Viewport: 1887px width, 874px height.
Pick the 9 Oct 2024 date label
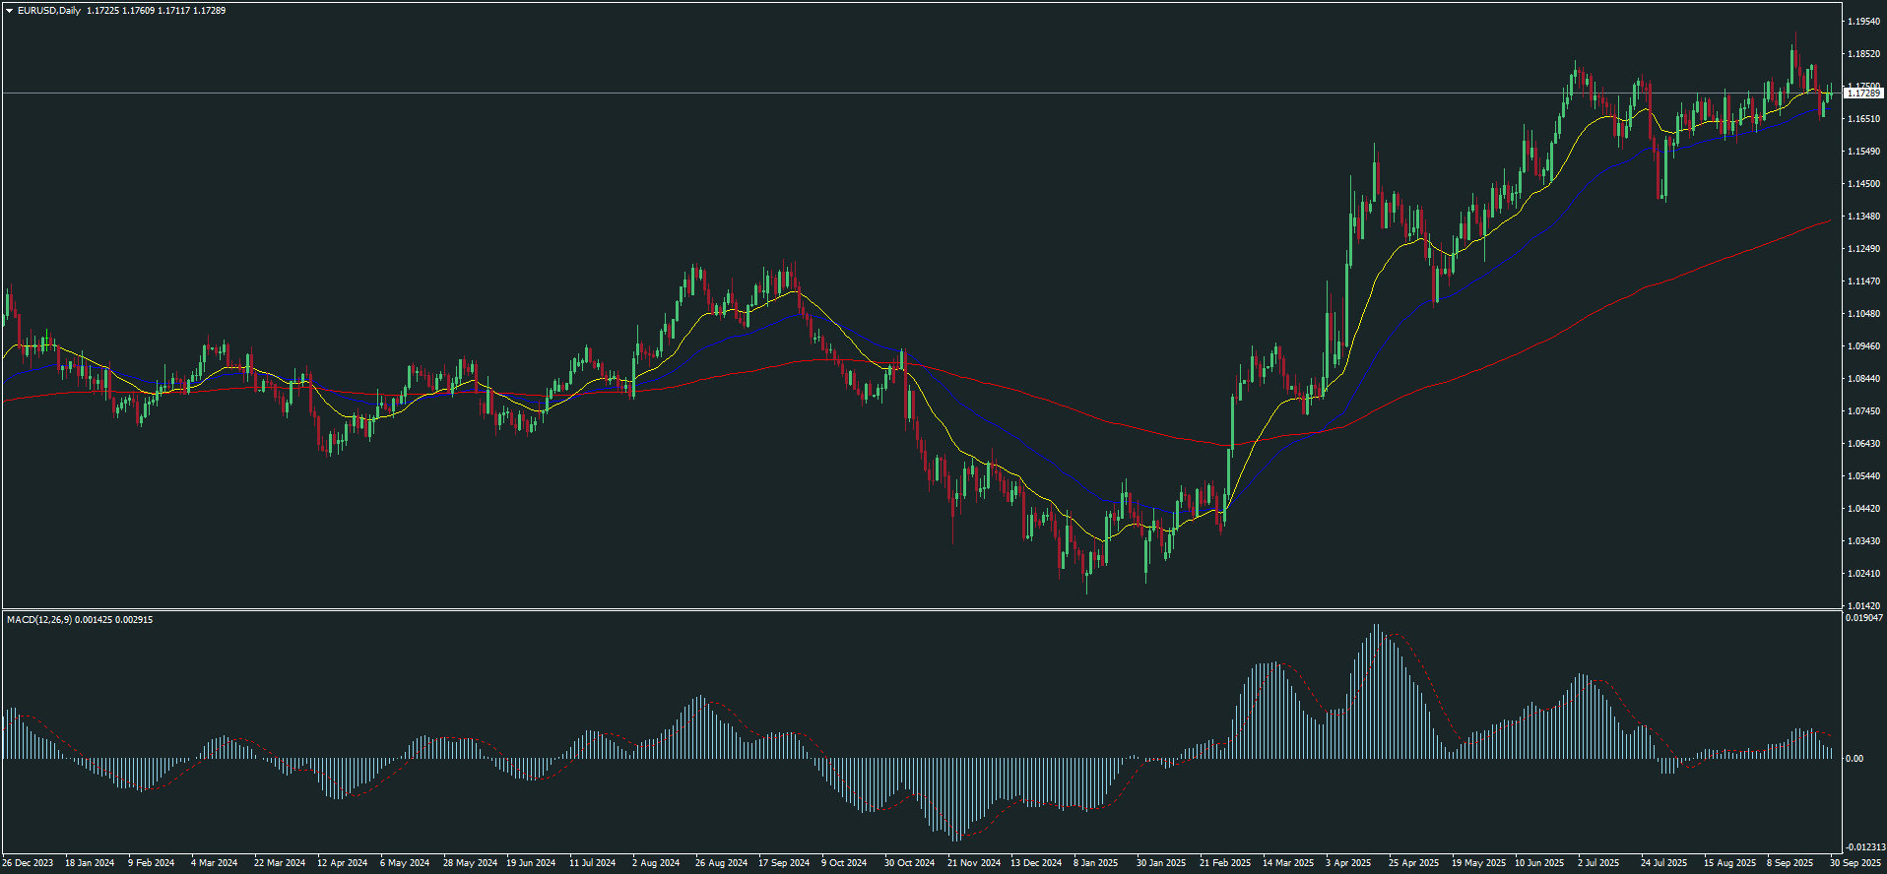point(844,863)
